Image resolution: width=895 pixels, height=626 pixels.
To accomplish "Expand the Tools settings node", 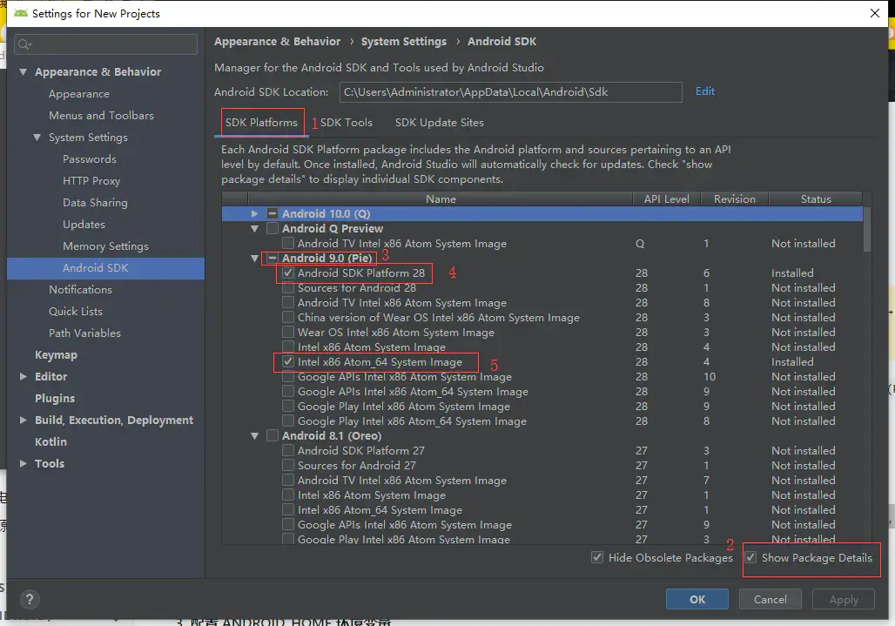I will pyautogui.click(x=23, y=463).
